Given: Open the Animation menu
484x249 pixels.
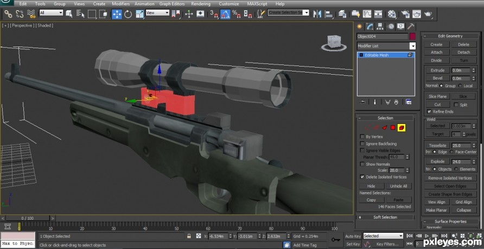Looking at the screenshot, I should click(144, 4).
